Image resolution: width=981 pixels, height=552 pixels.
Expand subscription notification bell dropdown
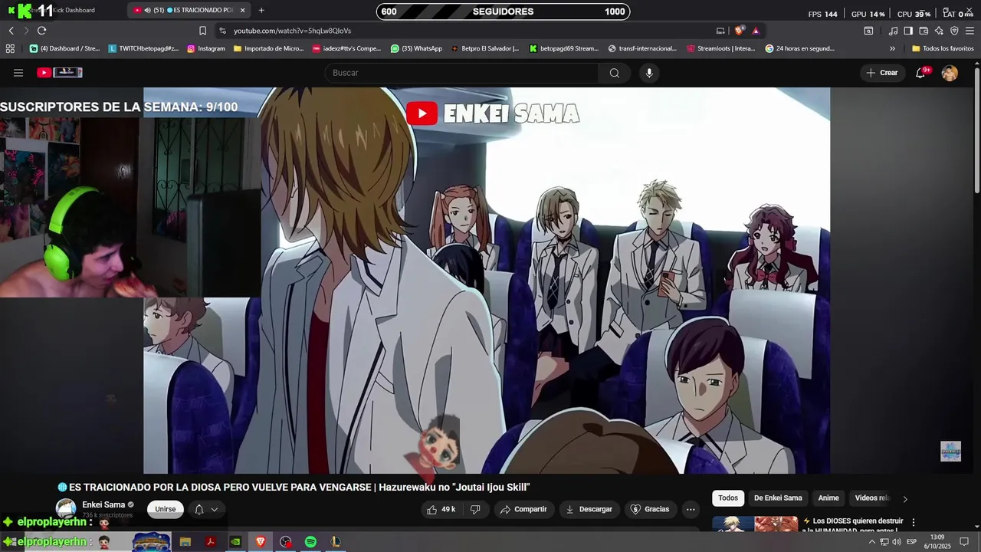click(x=206, y=509)
